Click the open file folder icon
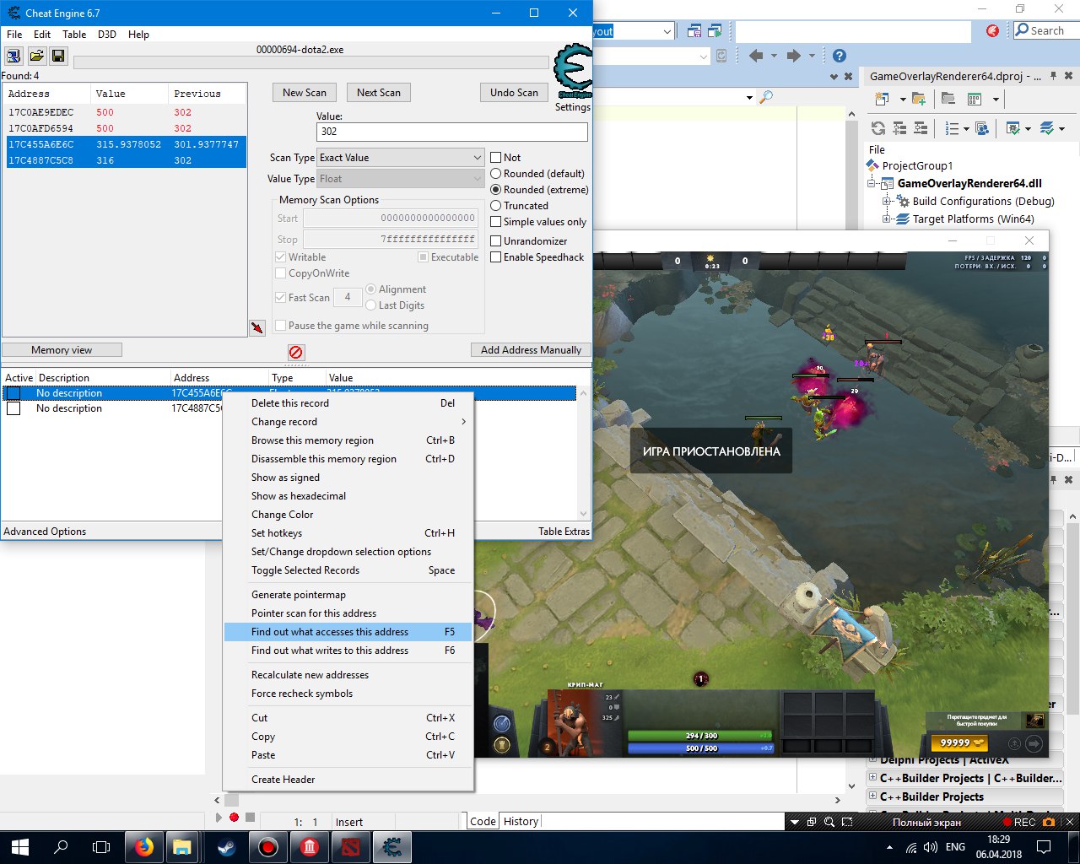This screenshot has width=1080, height=864. click(36, 57)
